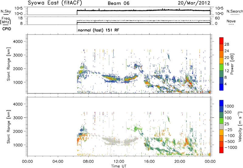Viewport: 243px width, 168px height.
Task: Click the "Velocity [m s-1]" color bar label
Action: (x=240, y=126)
